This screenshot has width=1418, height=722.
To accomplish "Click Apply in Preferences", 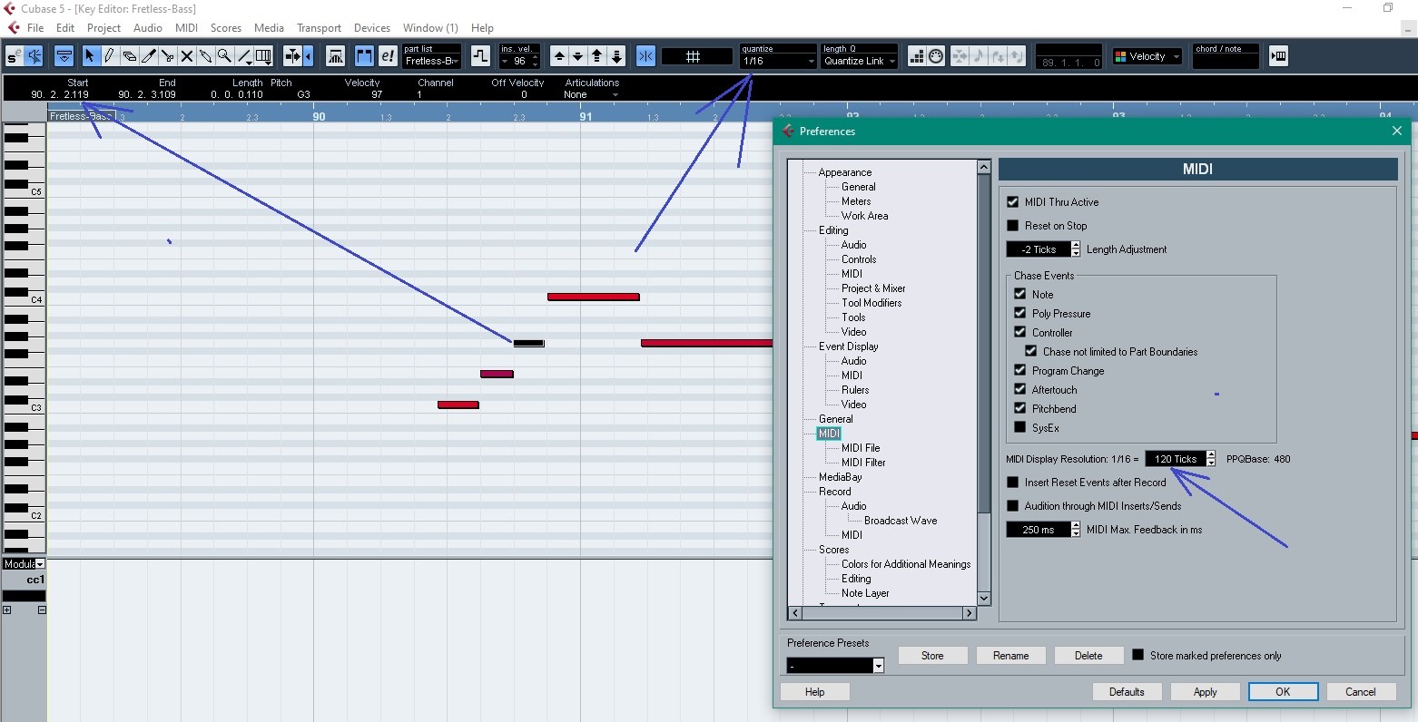I will click(1205, 691).
